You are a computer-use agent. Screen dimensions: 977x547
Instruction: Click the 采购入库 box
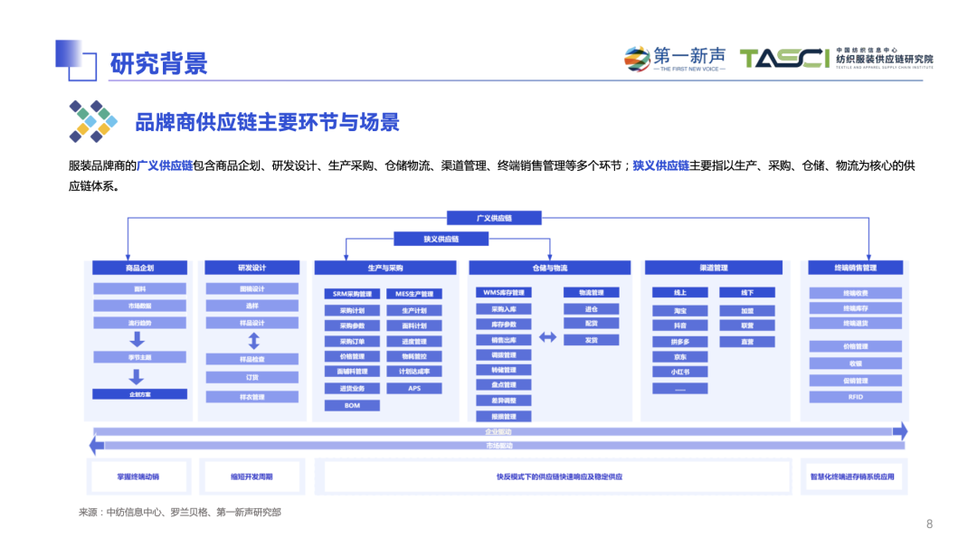[x=504, y=309]
